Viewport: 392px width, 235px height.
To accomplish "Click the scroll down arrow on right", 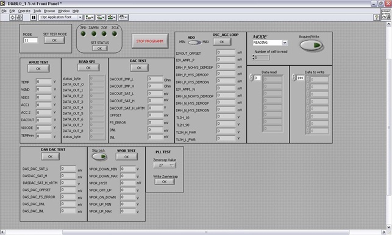I will [x=389, y=227].
